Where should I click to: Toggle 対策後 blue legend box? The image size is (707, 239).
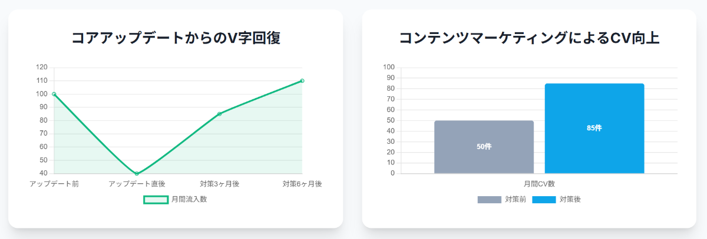544,200
